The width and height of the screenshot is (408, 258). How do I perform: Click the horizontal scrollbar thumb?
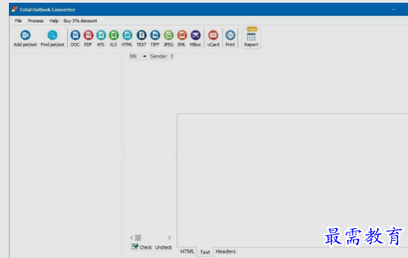coord(138,237)
